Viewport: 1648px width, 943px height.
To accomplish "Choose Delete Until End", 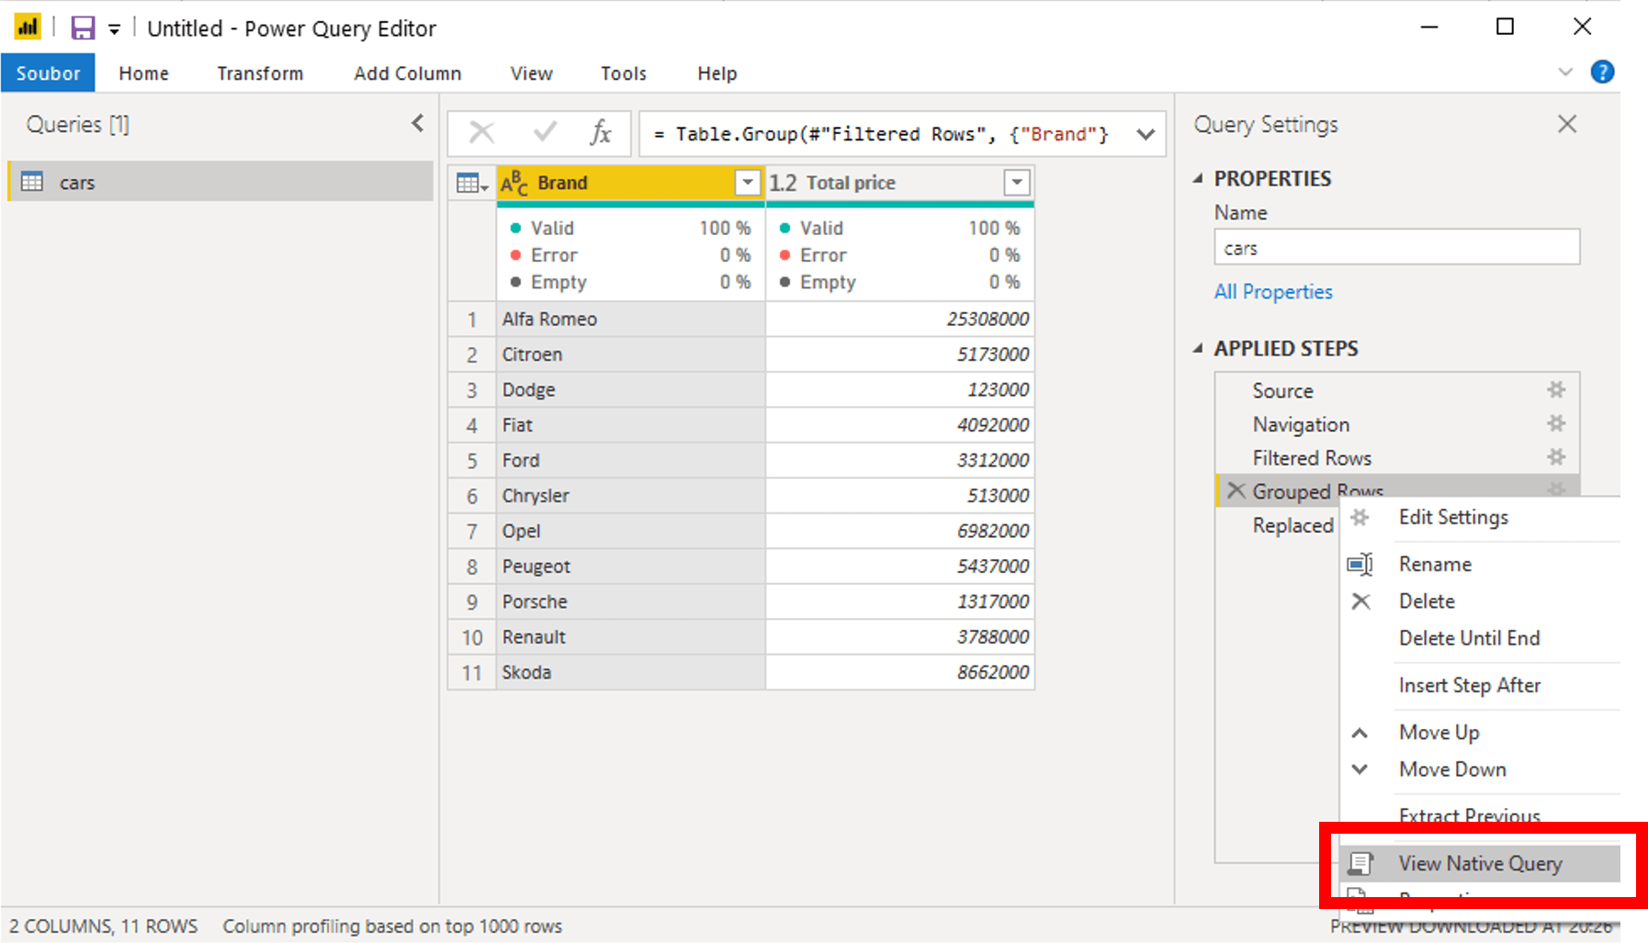I will click(x=1469, y=638).
